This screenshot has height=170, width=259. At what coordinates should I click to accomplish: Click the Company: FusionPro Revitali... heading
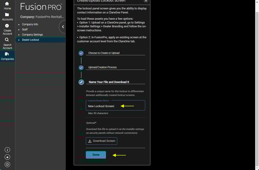coord(42,17)
